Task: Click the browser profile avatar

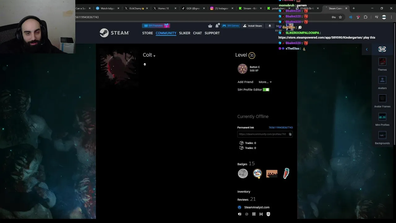Action: 384,17
